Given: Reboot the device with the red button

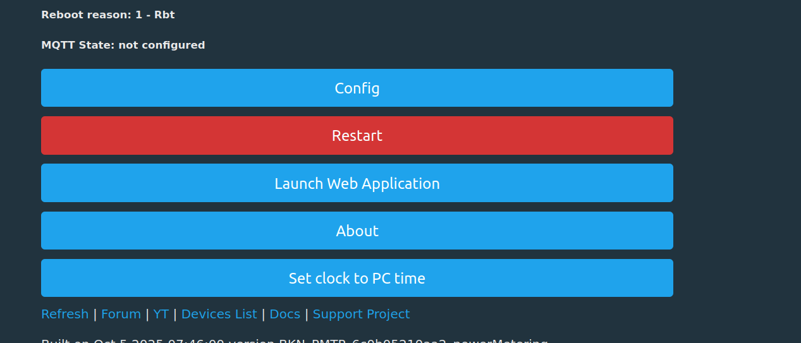Looking at the screenshot, I should coord(357,135).
